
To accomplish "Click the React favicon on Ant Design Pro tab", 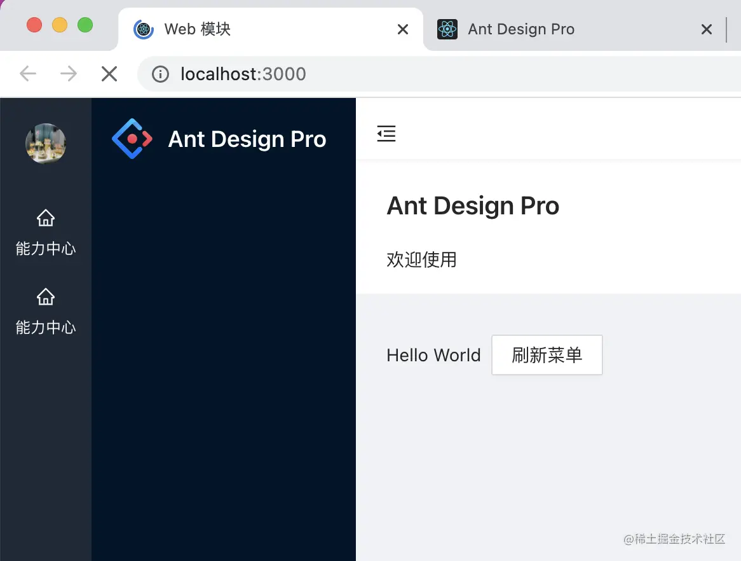I will click(x=447, y=29).
